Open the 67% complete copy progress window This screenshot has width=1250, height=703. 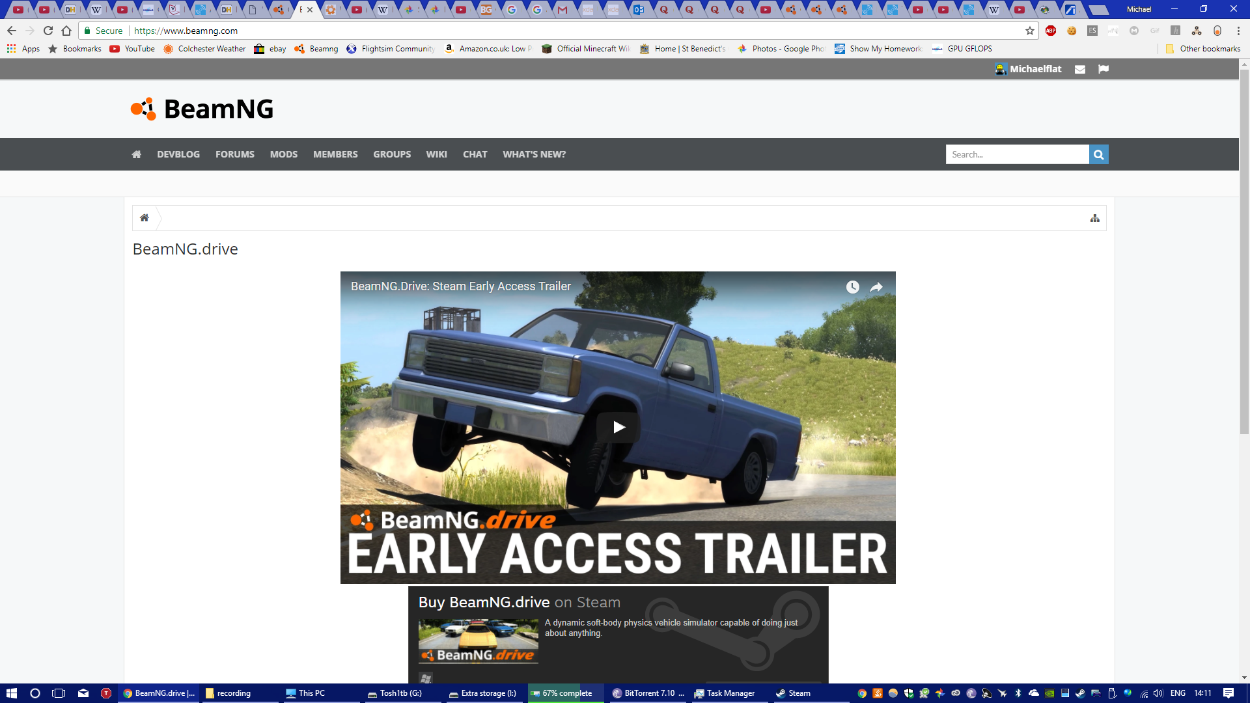coord(565,693)
